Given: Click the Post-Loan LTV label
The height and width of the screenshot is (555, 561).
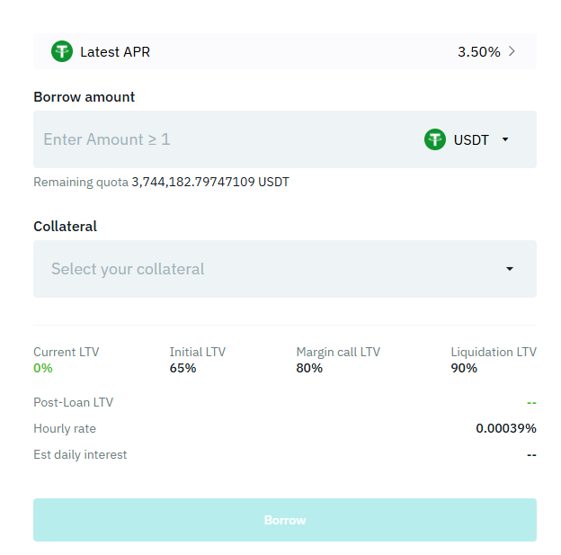Looking at the screenshot, I should (74, 402).
